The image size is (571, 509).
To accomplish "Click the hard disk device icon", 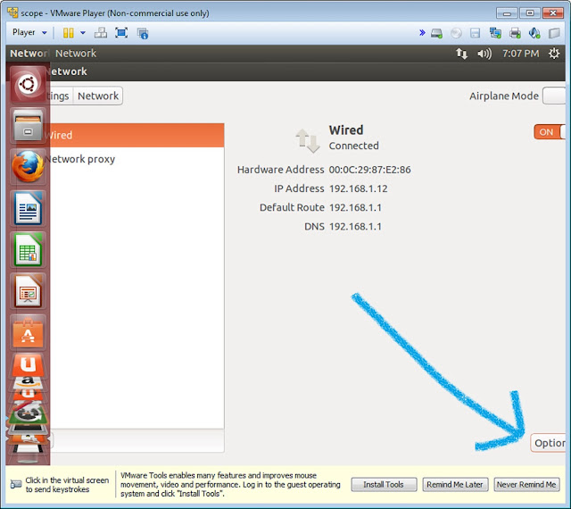I will (436, 33).
